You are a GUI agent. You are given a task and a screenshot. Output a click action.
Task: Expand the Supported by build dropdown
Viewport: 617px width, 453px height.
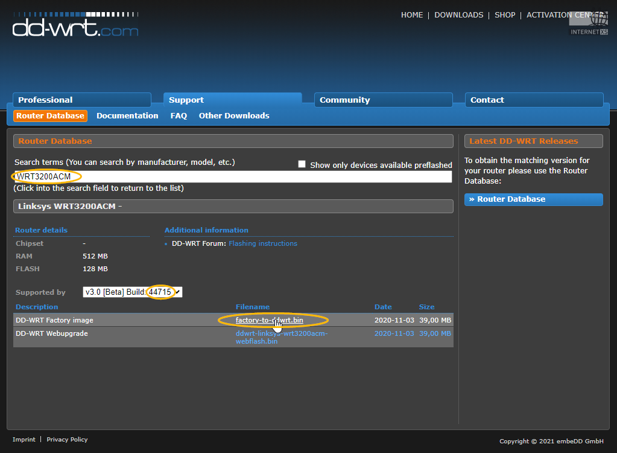133,292
